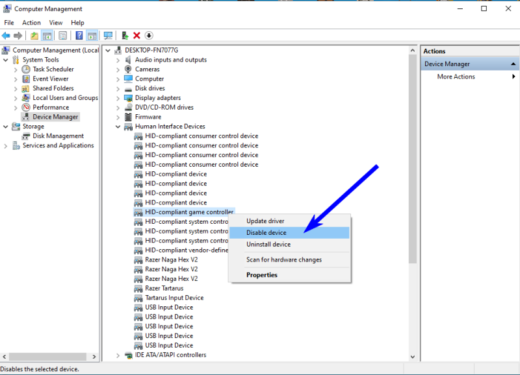Click the Properties sheet toolbar icon
Image resolution: width=520 pixels, height=375 pixels.
[63, 36]
